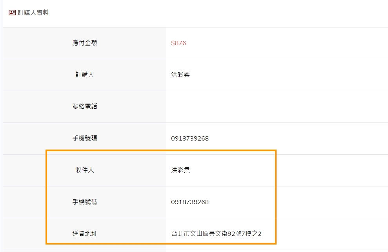388x252 pixels.
Task: Click the 應付金額 label
Action: tap(85, 43)
